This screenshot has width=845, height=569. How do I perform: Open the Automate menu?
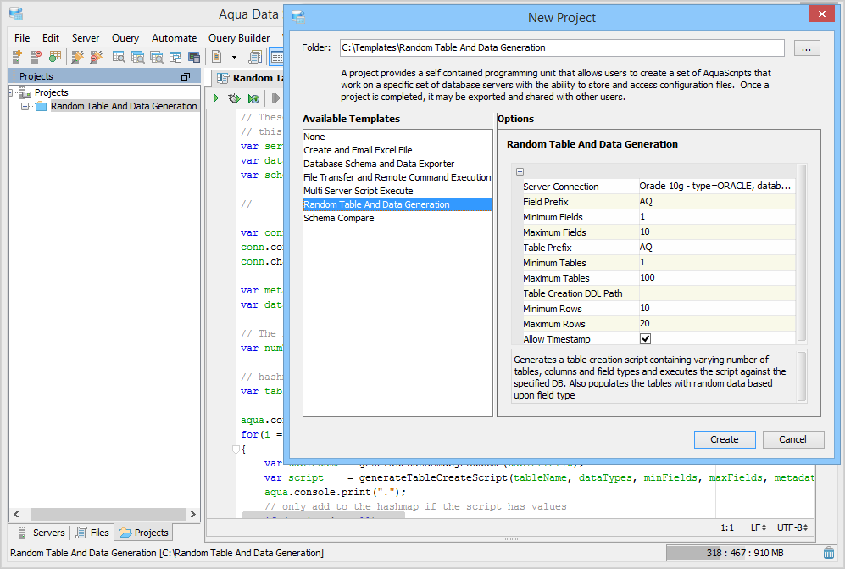[x=174, y=38]
